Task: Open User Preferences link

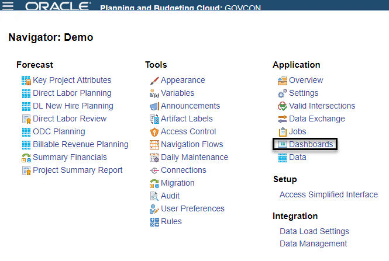Action: [193, 209]
